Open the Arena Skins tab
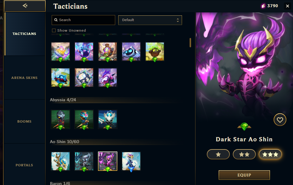Viewport: 293px width, 185px height. coord(24,78)
